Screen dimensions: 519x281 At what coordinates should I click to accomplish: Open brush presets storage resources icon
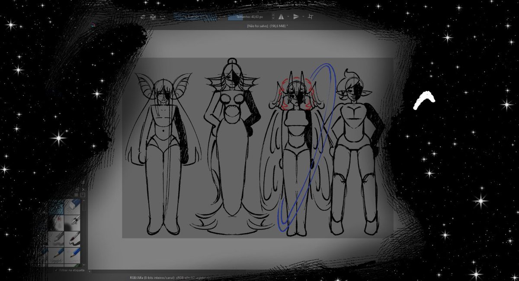coord(83,195)
